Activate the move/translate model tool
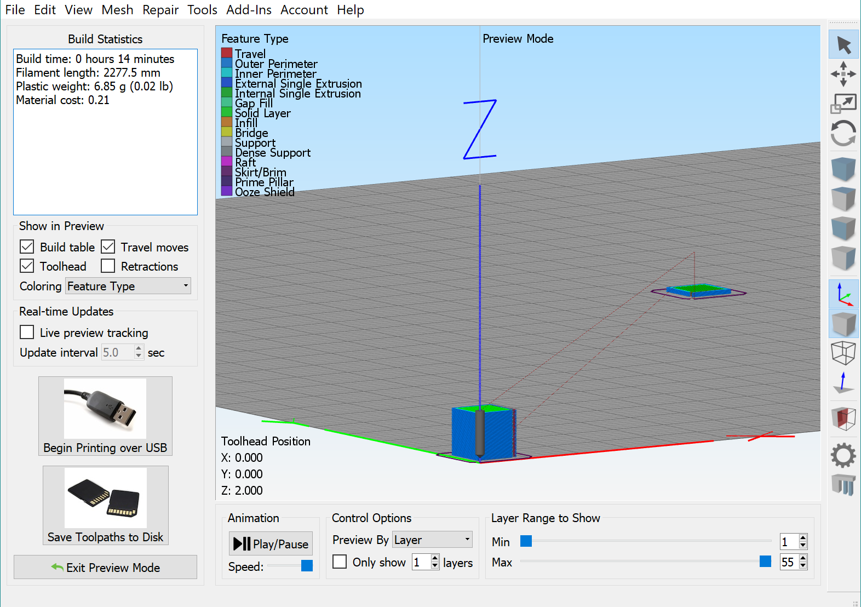This screenshot has height=607, width=861. coord(843,74)
